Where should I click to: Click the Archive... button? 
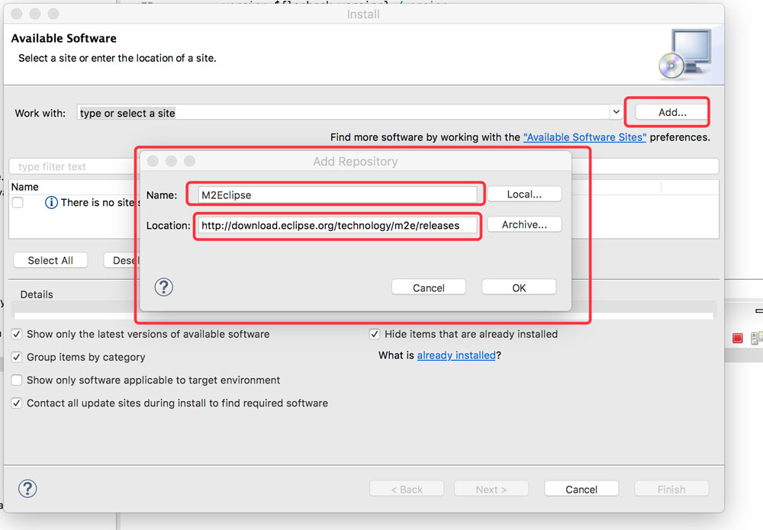tap(524, 223)
